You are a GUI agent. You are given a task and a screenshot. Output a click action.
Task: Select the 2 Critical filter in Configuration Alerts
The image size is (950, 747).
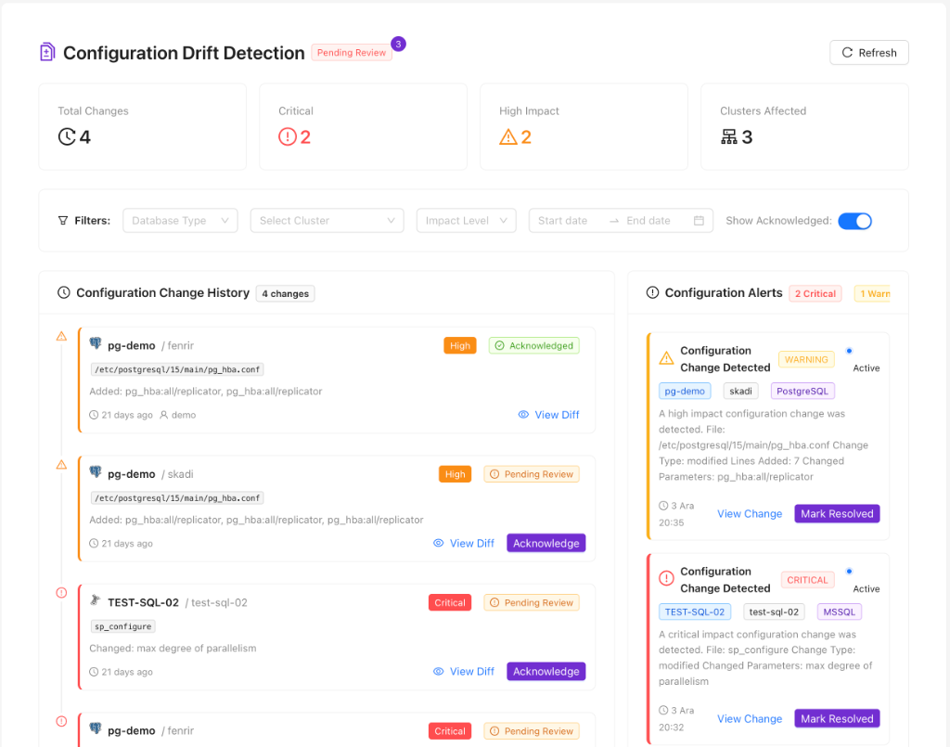(x=815, y=293)
